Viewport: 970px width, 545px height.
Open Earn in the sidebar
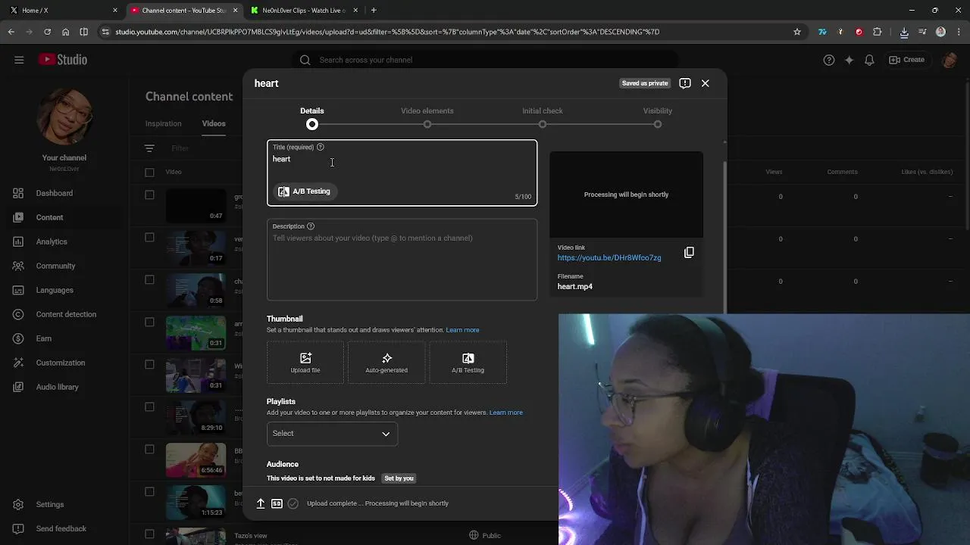pyautogui.click(x=64, y=338)
